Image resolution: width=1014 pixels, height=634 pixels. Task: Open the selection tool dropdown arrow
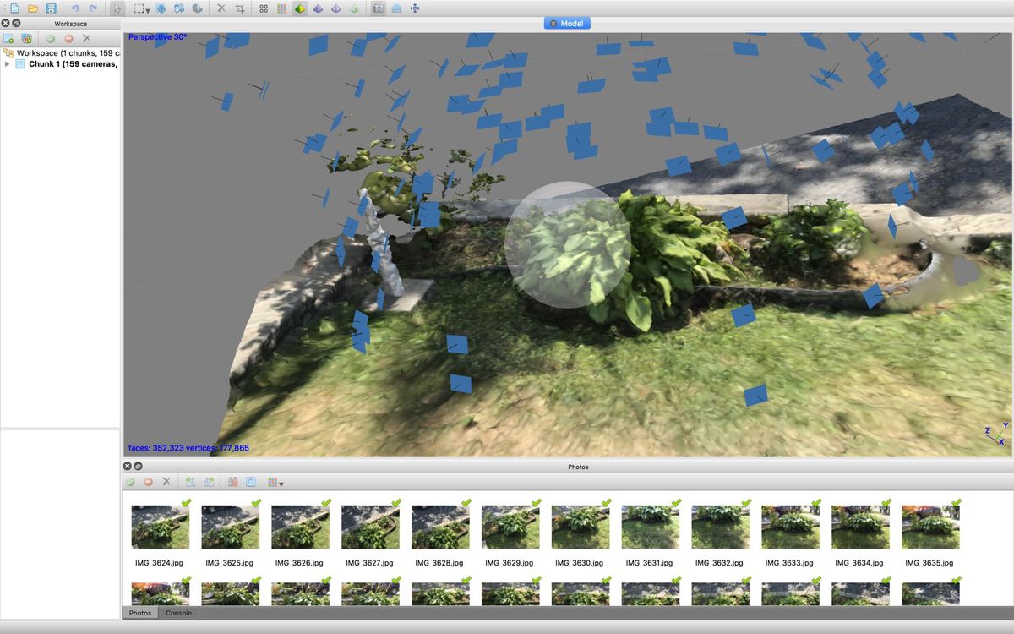coord(148,9)
